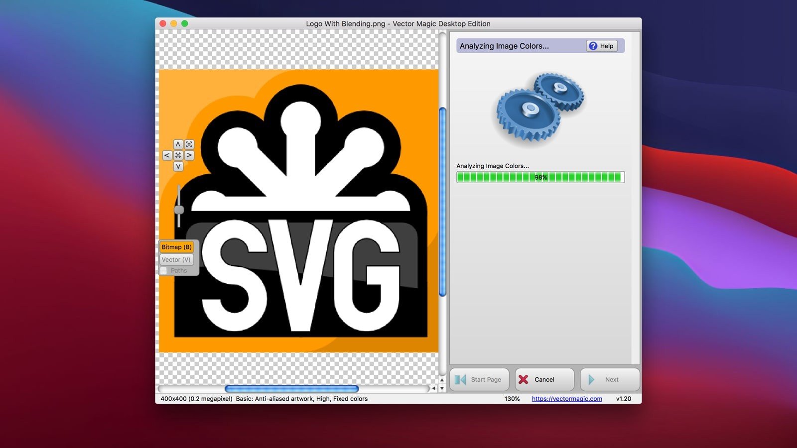The image size is (797, 448).
Task: Open the vectormagic.com link
Action: 566,399
